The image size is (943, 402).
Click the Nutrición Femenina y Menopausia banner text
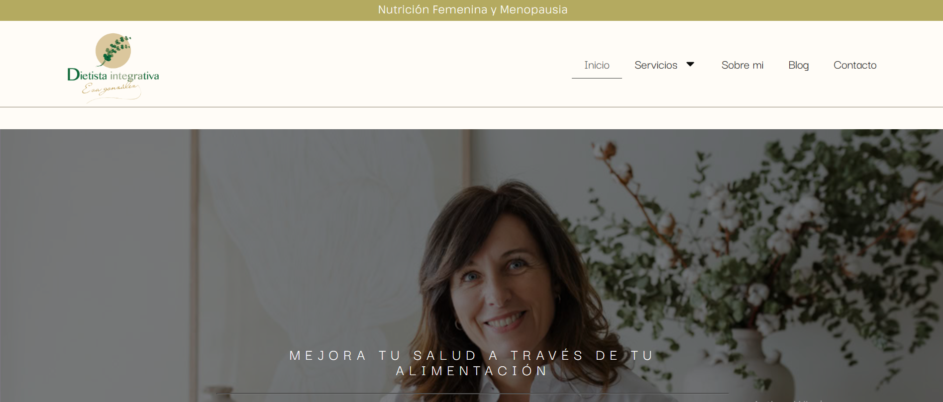pyautogui.click(x=472, y=10)
